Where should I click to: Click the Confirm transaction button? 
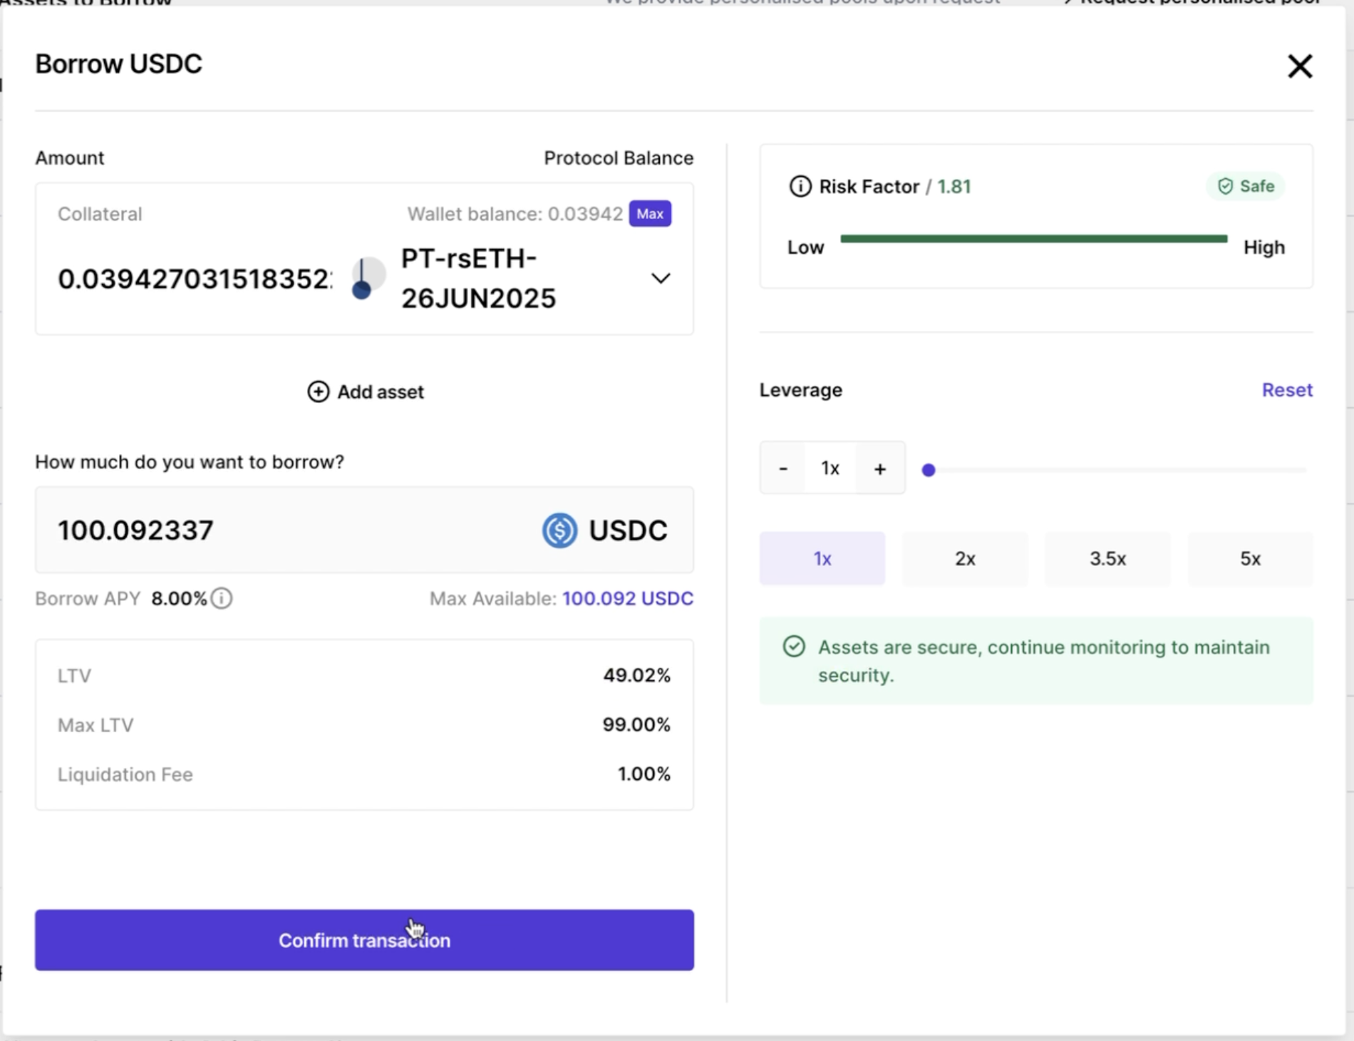(x=364, y=940)
